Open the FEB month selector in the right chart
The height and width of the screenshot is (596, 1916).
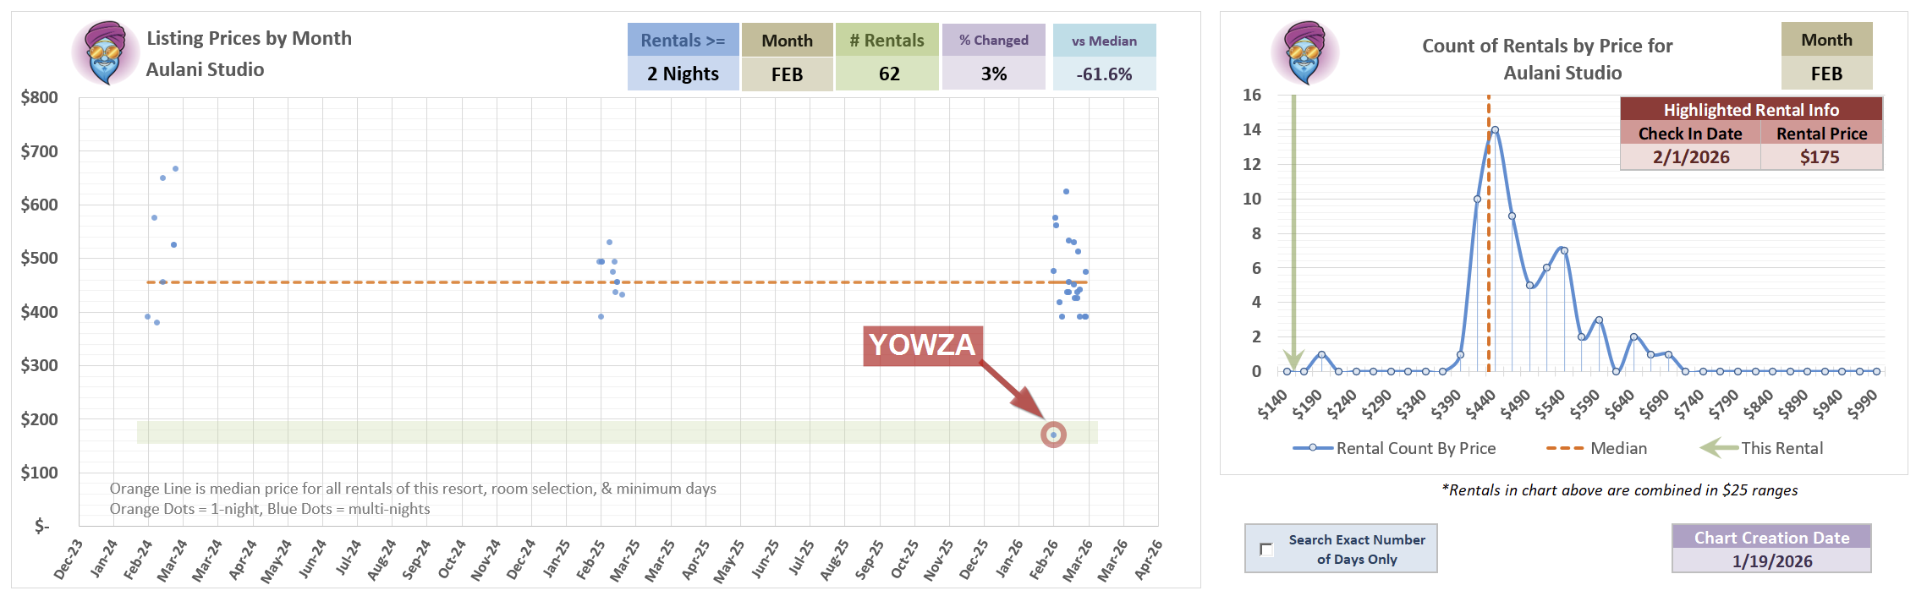pyautogui.click(x=1825, y=74)
